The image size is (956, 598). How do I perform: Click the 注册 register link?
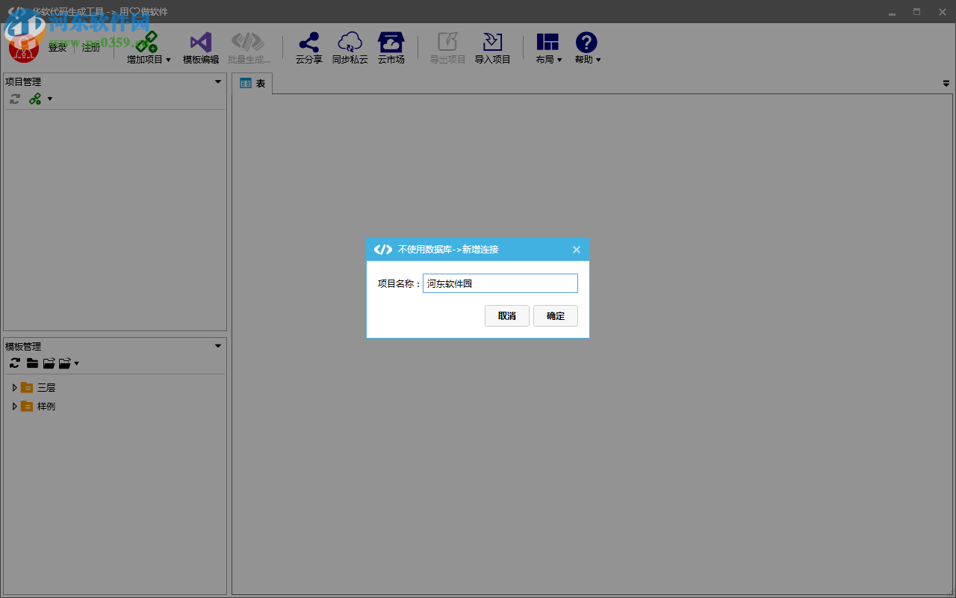(x=91, y=48)
